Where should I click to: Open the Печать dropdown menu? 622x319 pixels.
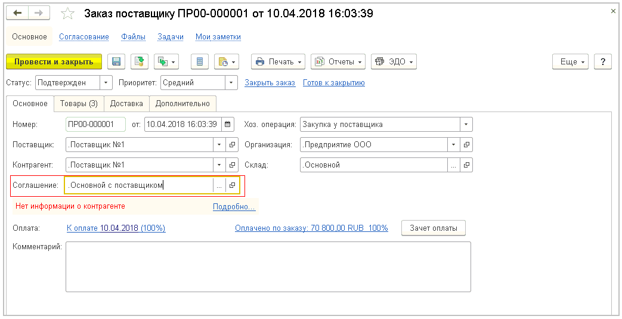coord(278,61)
